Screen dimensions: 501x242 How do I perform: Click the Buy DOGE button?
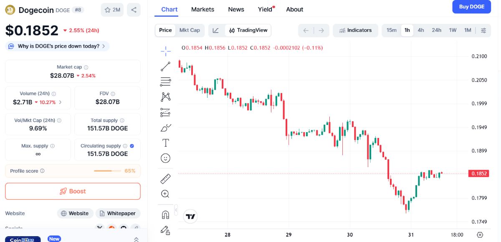pyautogui.click(x=472, y=7)
